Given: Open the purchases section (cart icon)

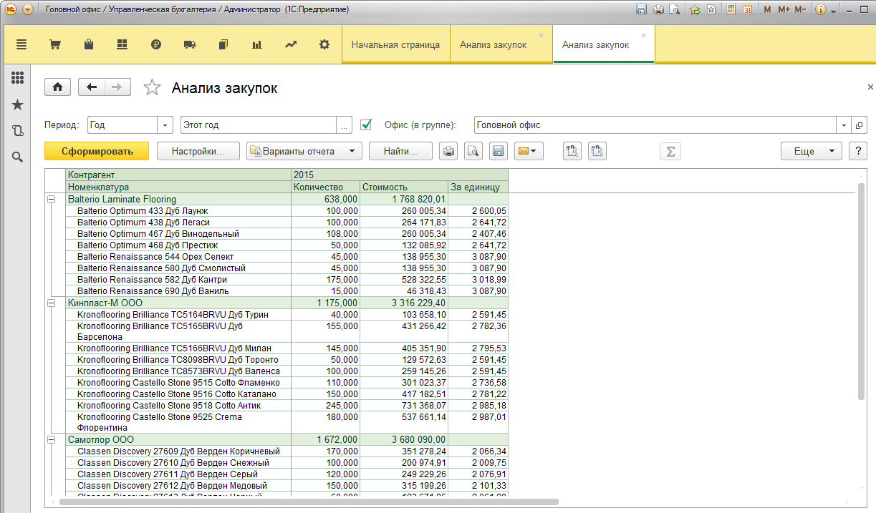Looking at the screenshot, I should [54, 44].
